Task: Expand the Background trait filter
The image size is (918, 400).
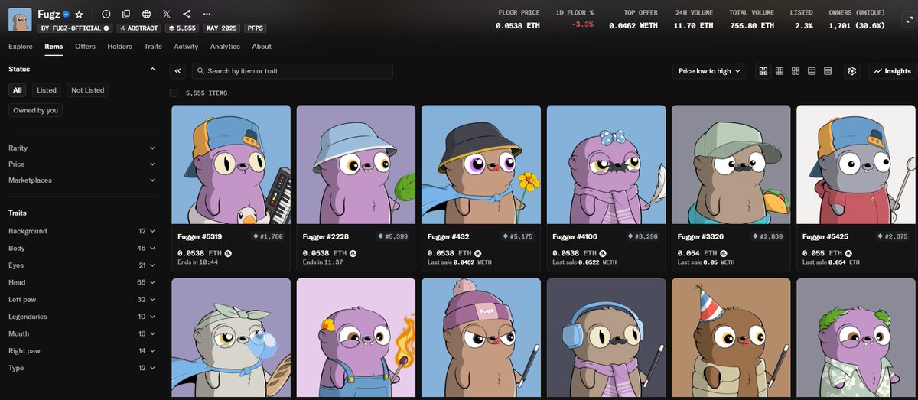Action: pyautogui.click(x=82, y=231)
